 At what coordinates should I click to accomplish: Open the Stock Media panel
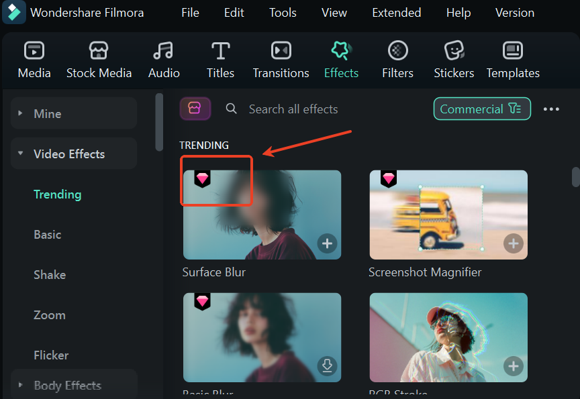(99, 59)
